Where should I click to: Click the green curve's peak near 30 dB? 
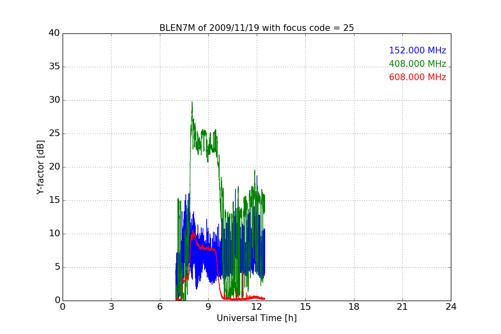coord(192,102)
